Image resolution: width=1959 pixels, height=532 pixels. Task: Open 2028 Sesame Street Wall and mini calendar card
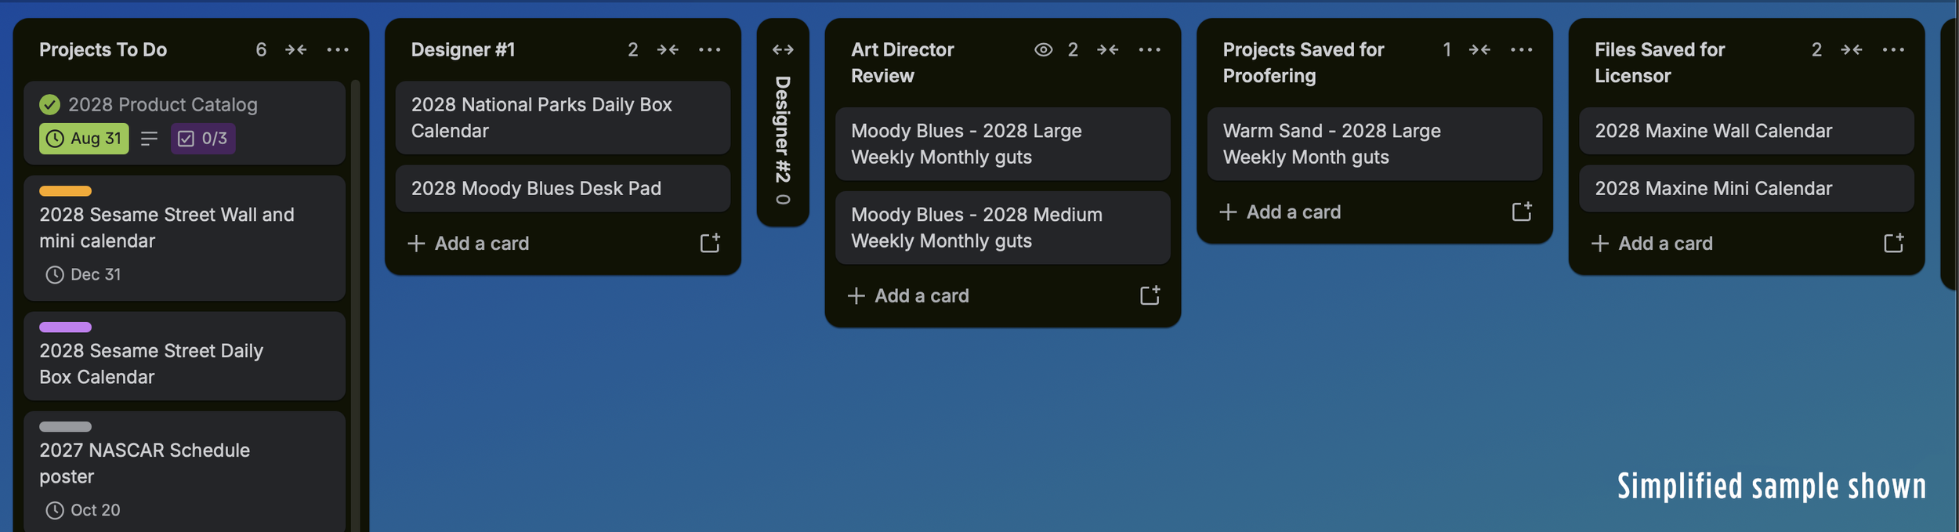tap(184, 238)
